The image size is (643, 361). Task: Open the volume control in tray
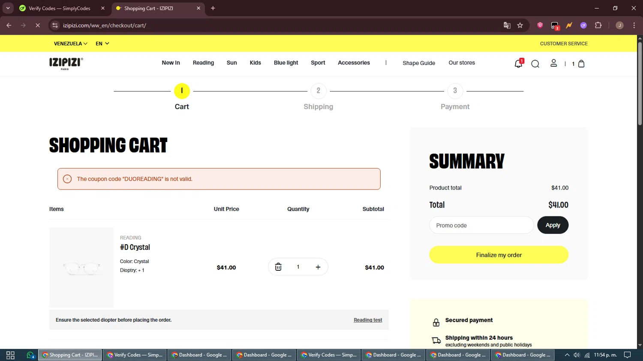coord(577,355)
